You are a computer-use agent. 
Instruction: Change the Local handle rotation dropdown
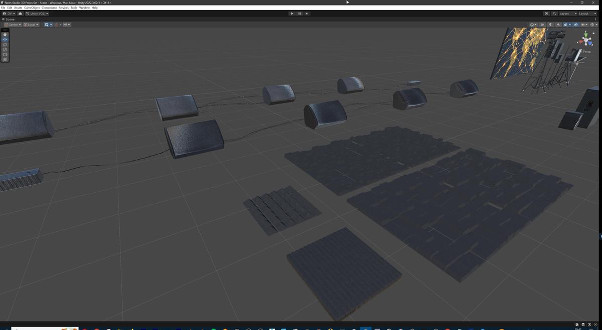pyautogui.click(x=31, y=25)
